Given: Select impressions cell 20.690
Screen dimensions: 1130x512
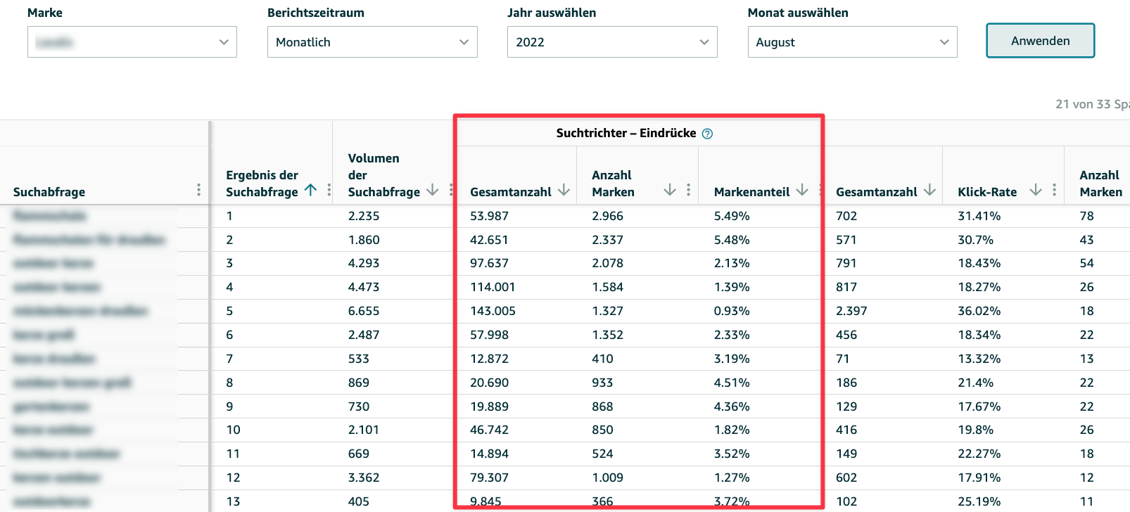Looking at the screenshot, I should click(x=489, y=383).
